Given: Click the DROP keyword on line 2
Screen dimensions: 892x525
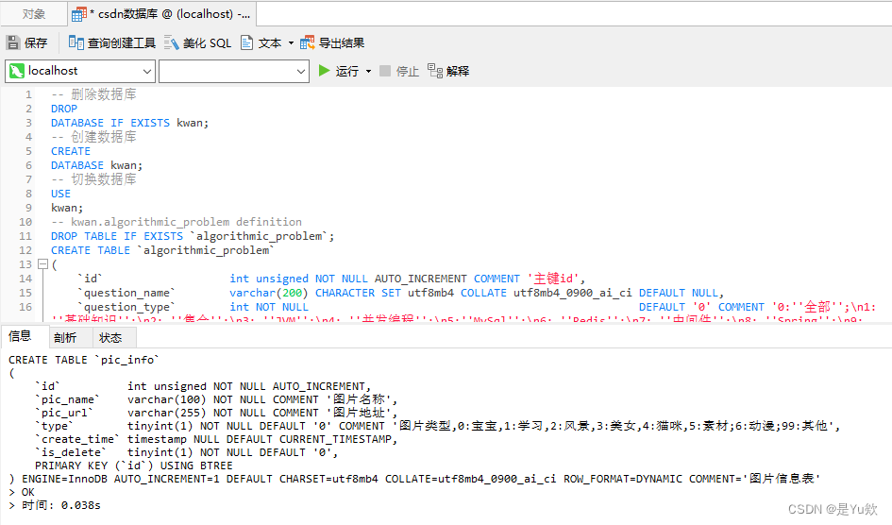Looking at the screenshot, I should pos(64,109).
